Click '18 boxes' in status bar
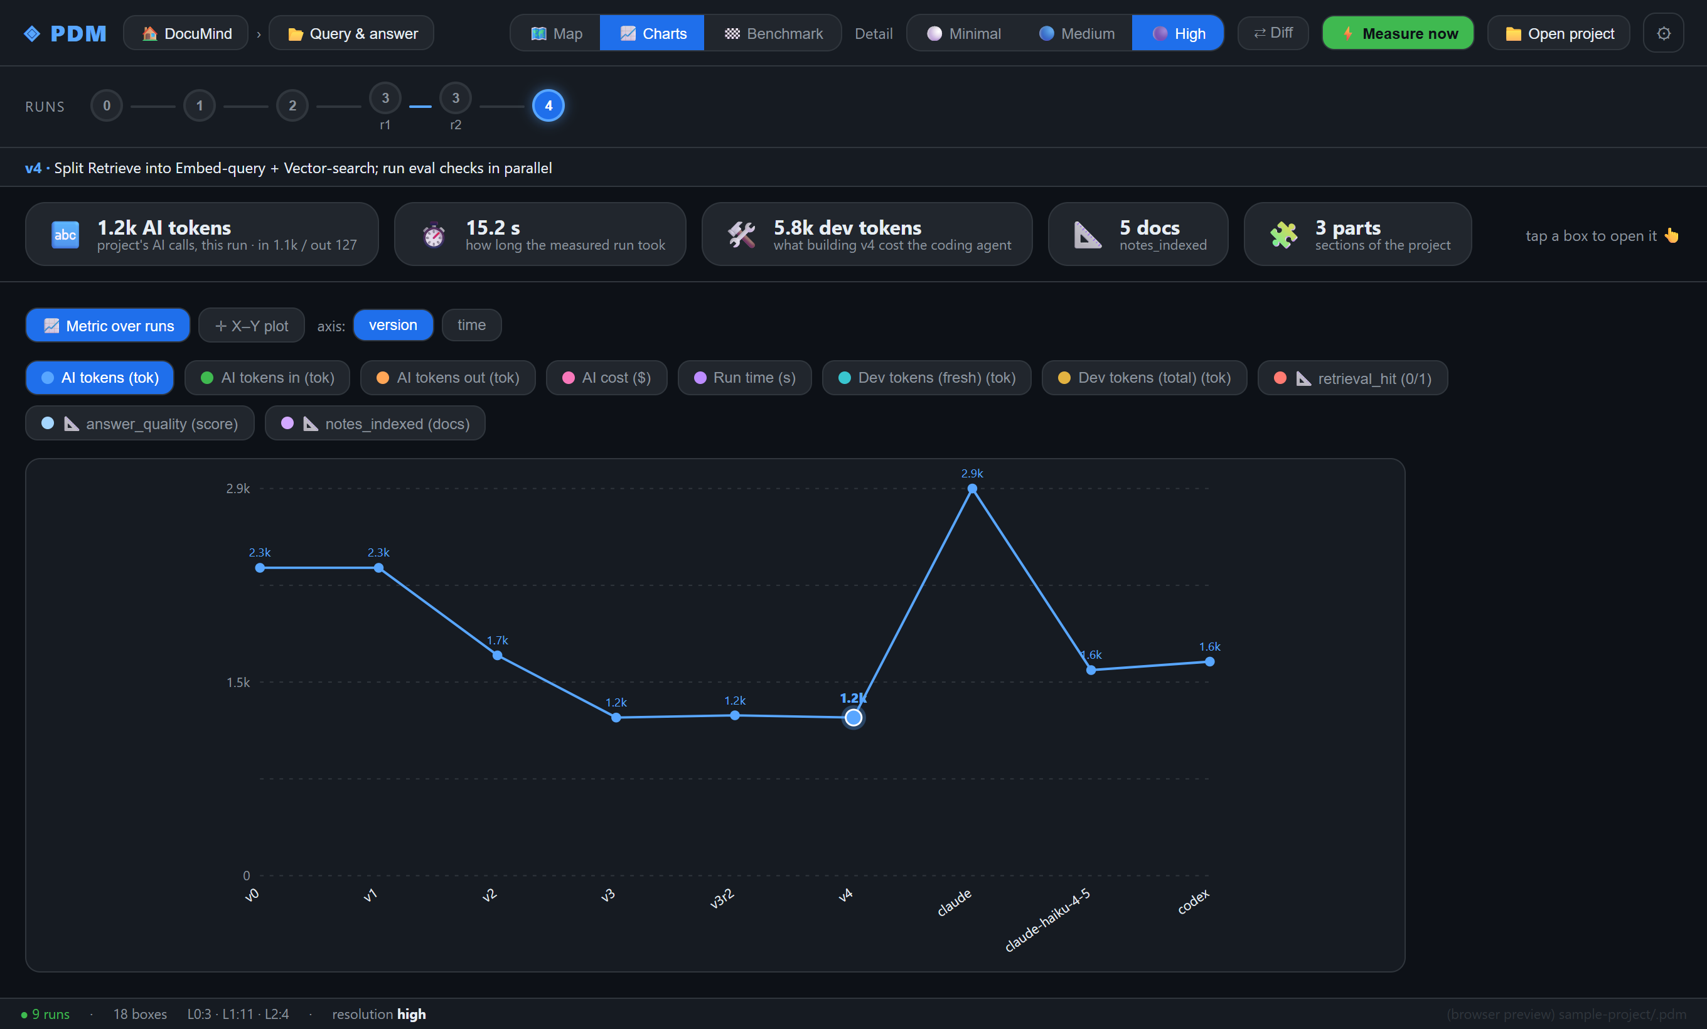 pyautogui.click(x=140, y=1014)
